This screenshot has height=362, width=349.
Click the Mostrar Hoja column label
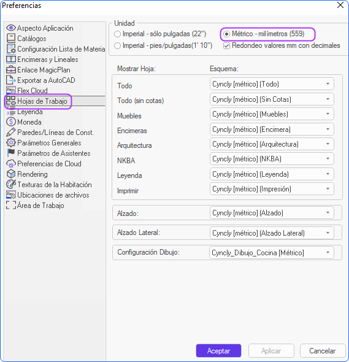(x=136, y=69)
